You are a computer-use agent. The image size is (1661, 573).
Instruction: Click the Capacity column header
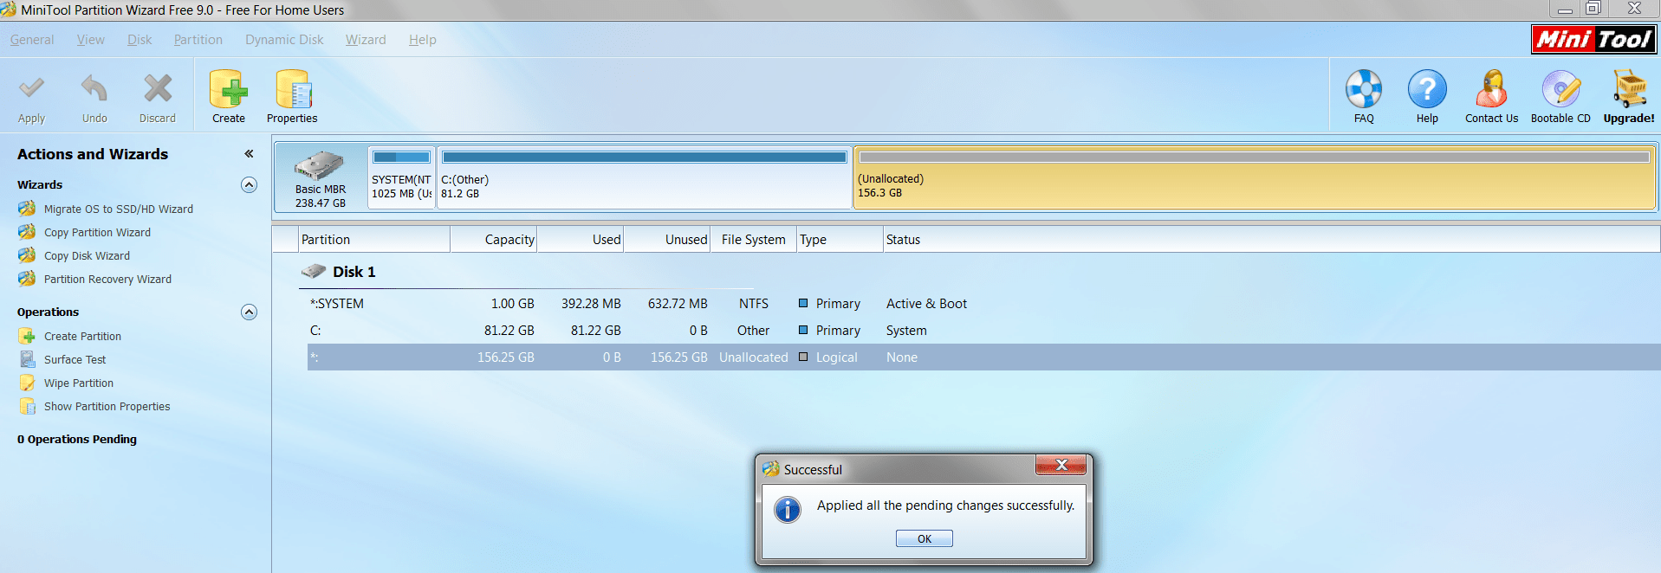pos(494,240)
